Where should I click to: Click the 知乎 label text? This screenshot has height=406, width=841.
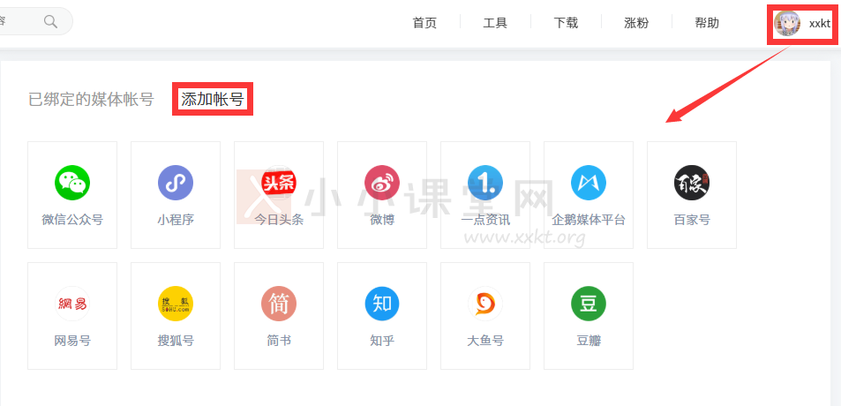[x=382, y=341]
